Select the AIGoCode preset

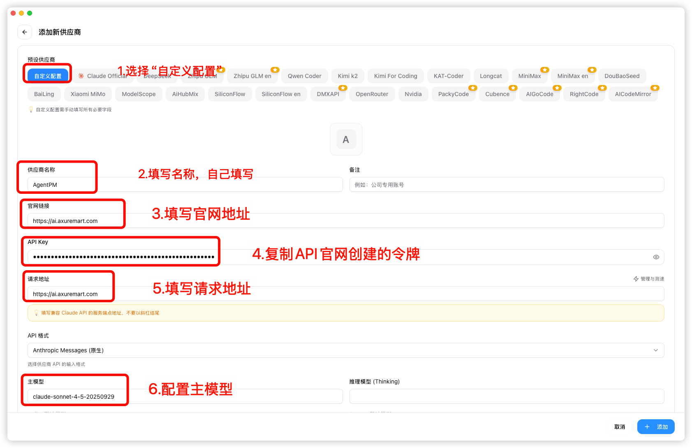540,94
